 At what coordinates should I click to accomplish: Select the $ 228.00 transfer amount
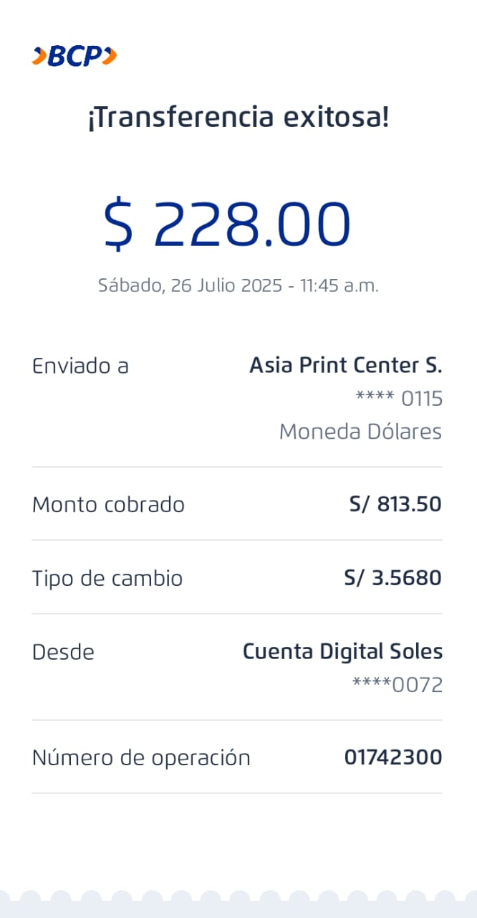click(x=228, y=224)
